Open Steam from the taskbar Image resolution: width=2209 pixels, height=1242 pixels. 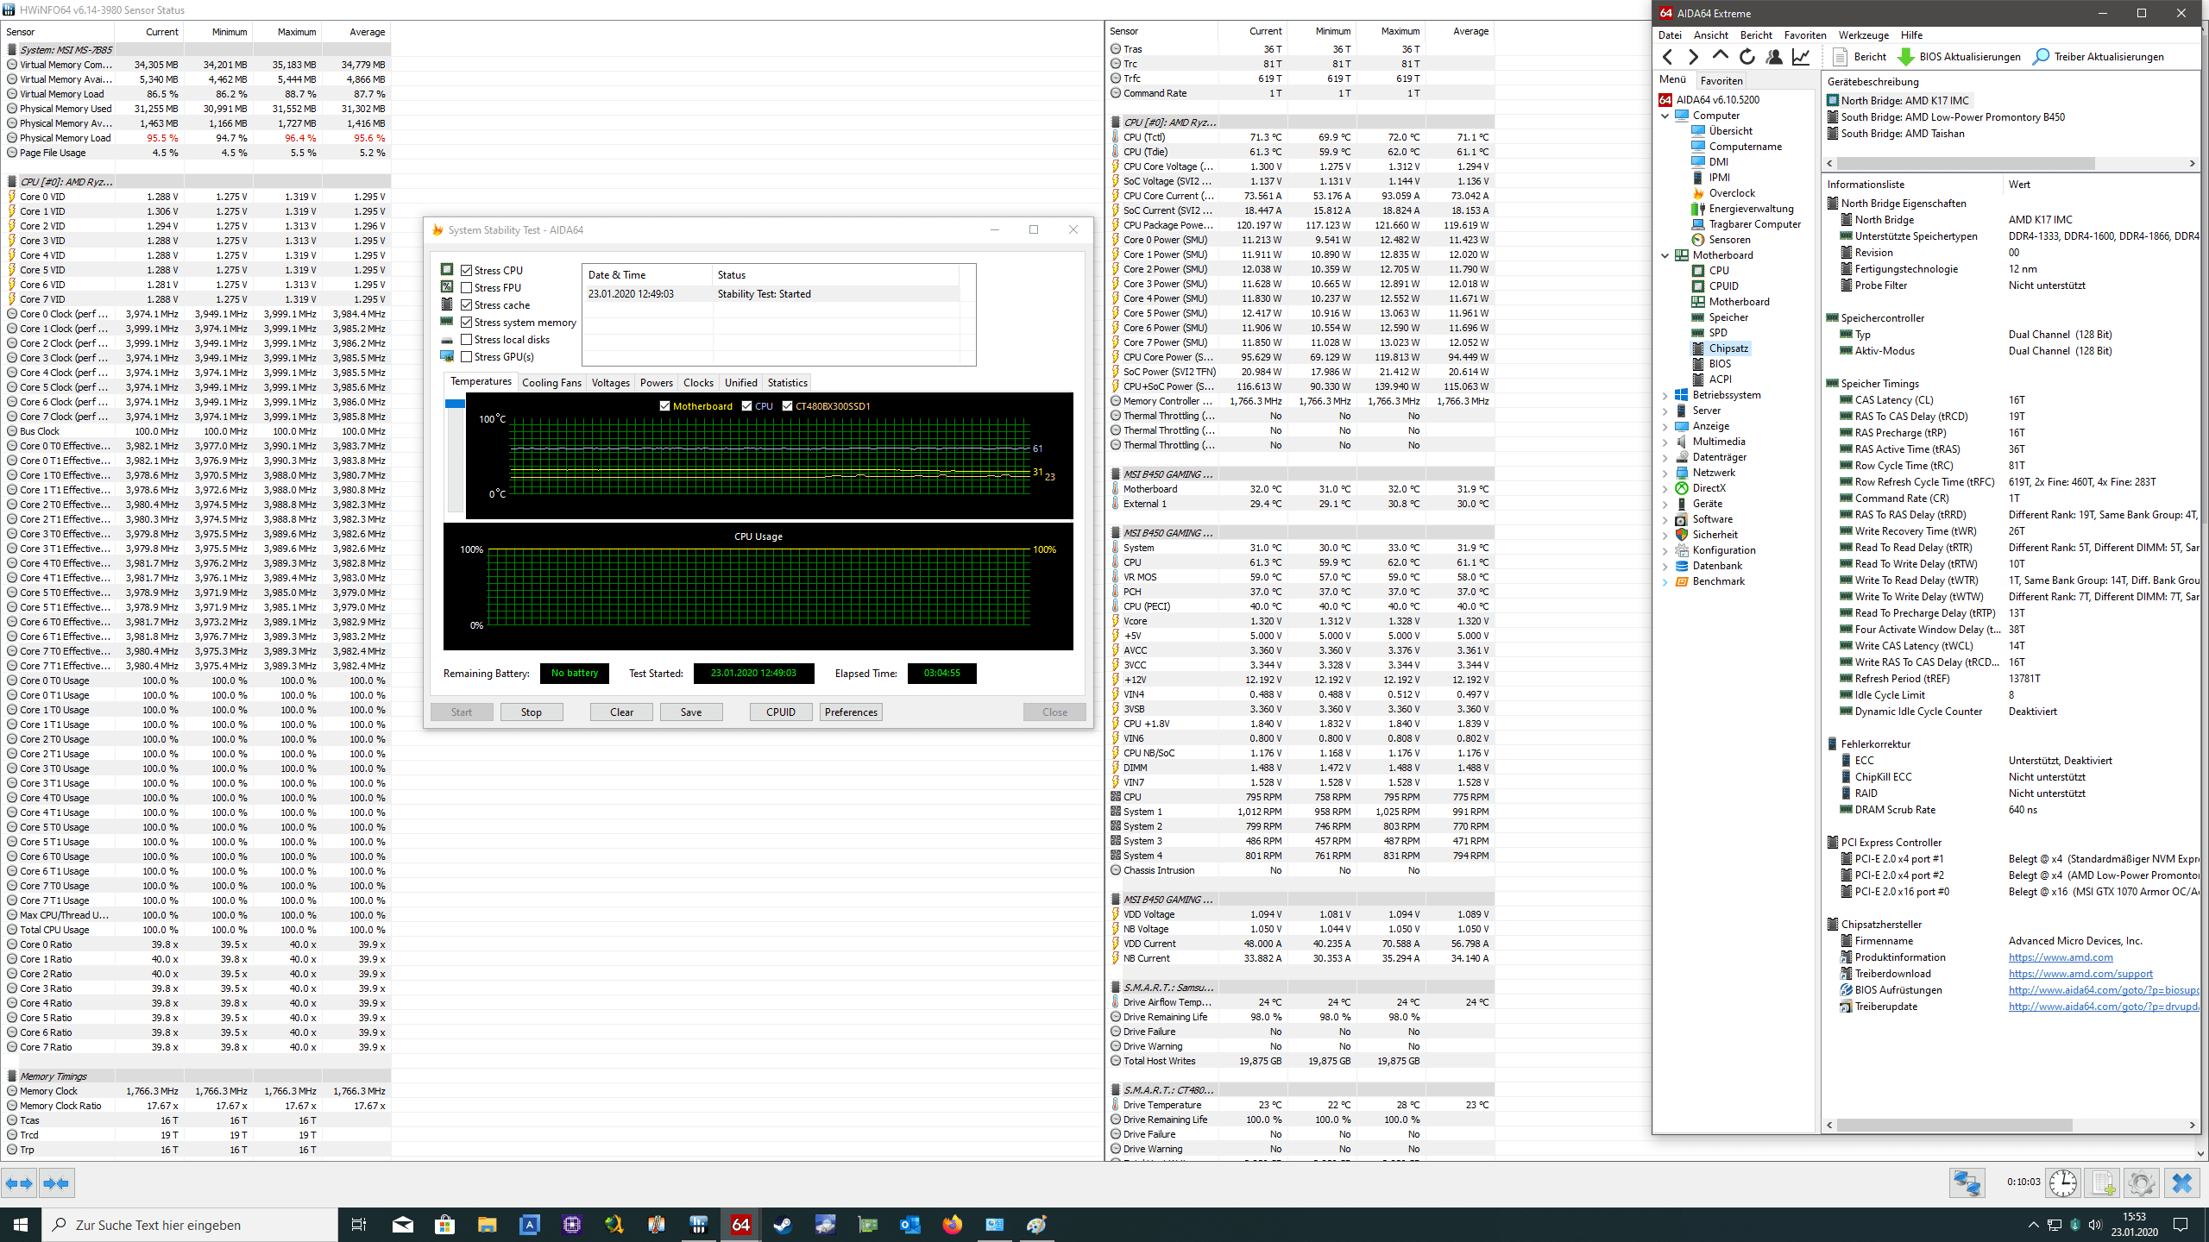783,1225
